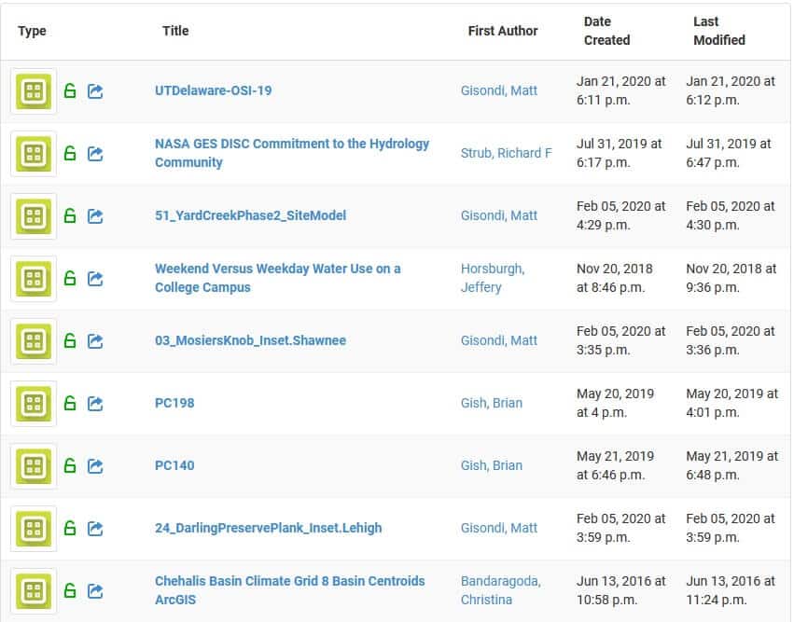Screen dimensions: 794x622
Task: Click the public lock icon for NASA GES DISC row
Action: point(70,153)
